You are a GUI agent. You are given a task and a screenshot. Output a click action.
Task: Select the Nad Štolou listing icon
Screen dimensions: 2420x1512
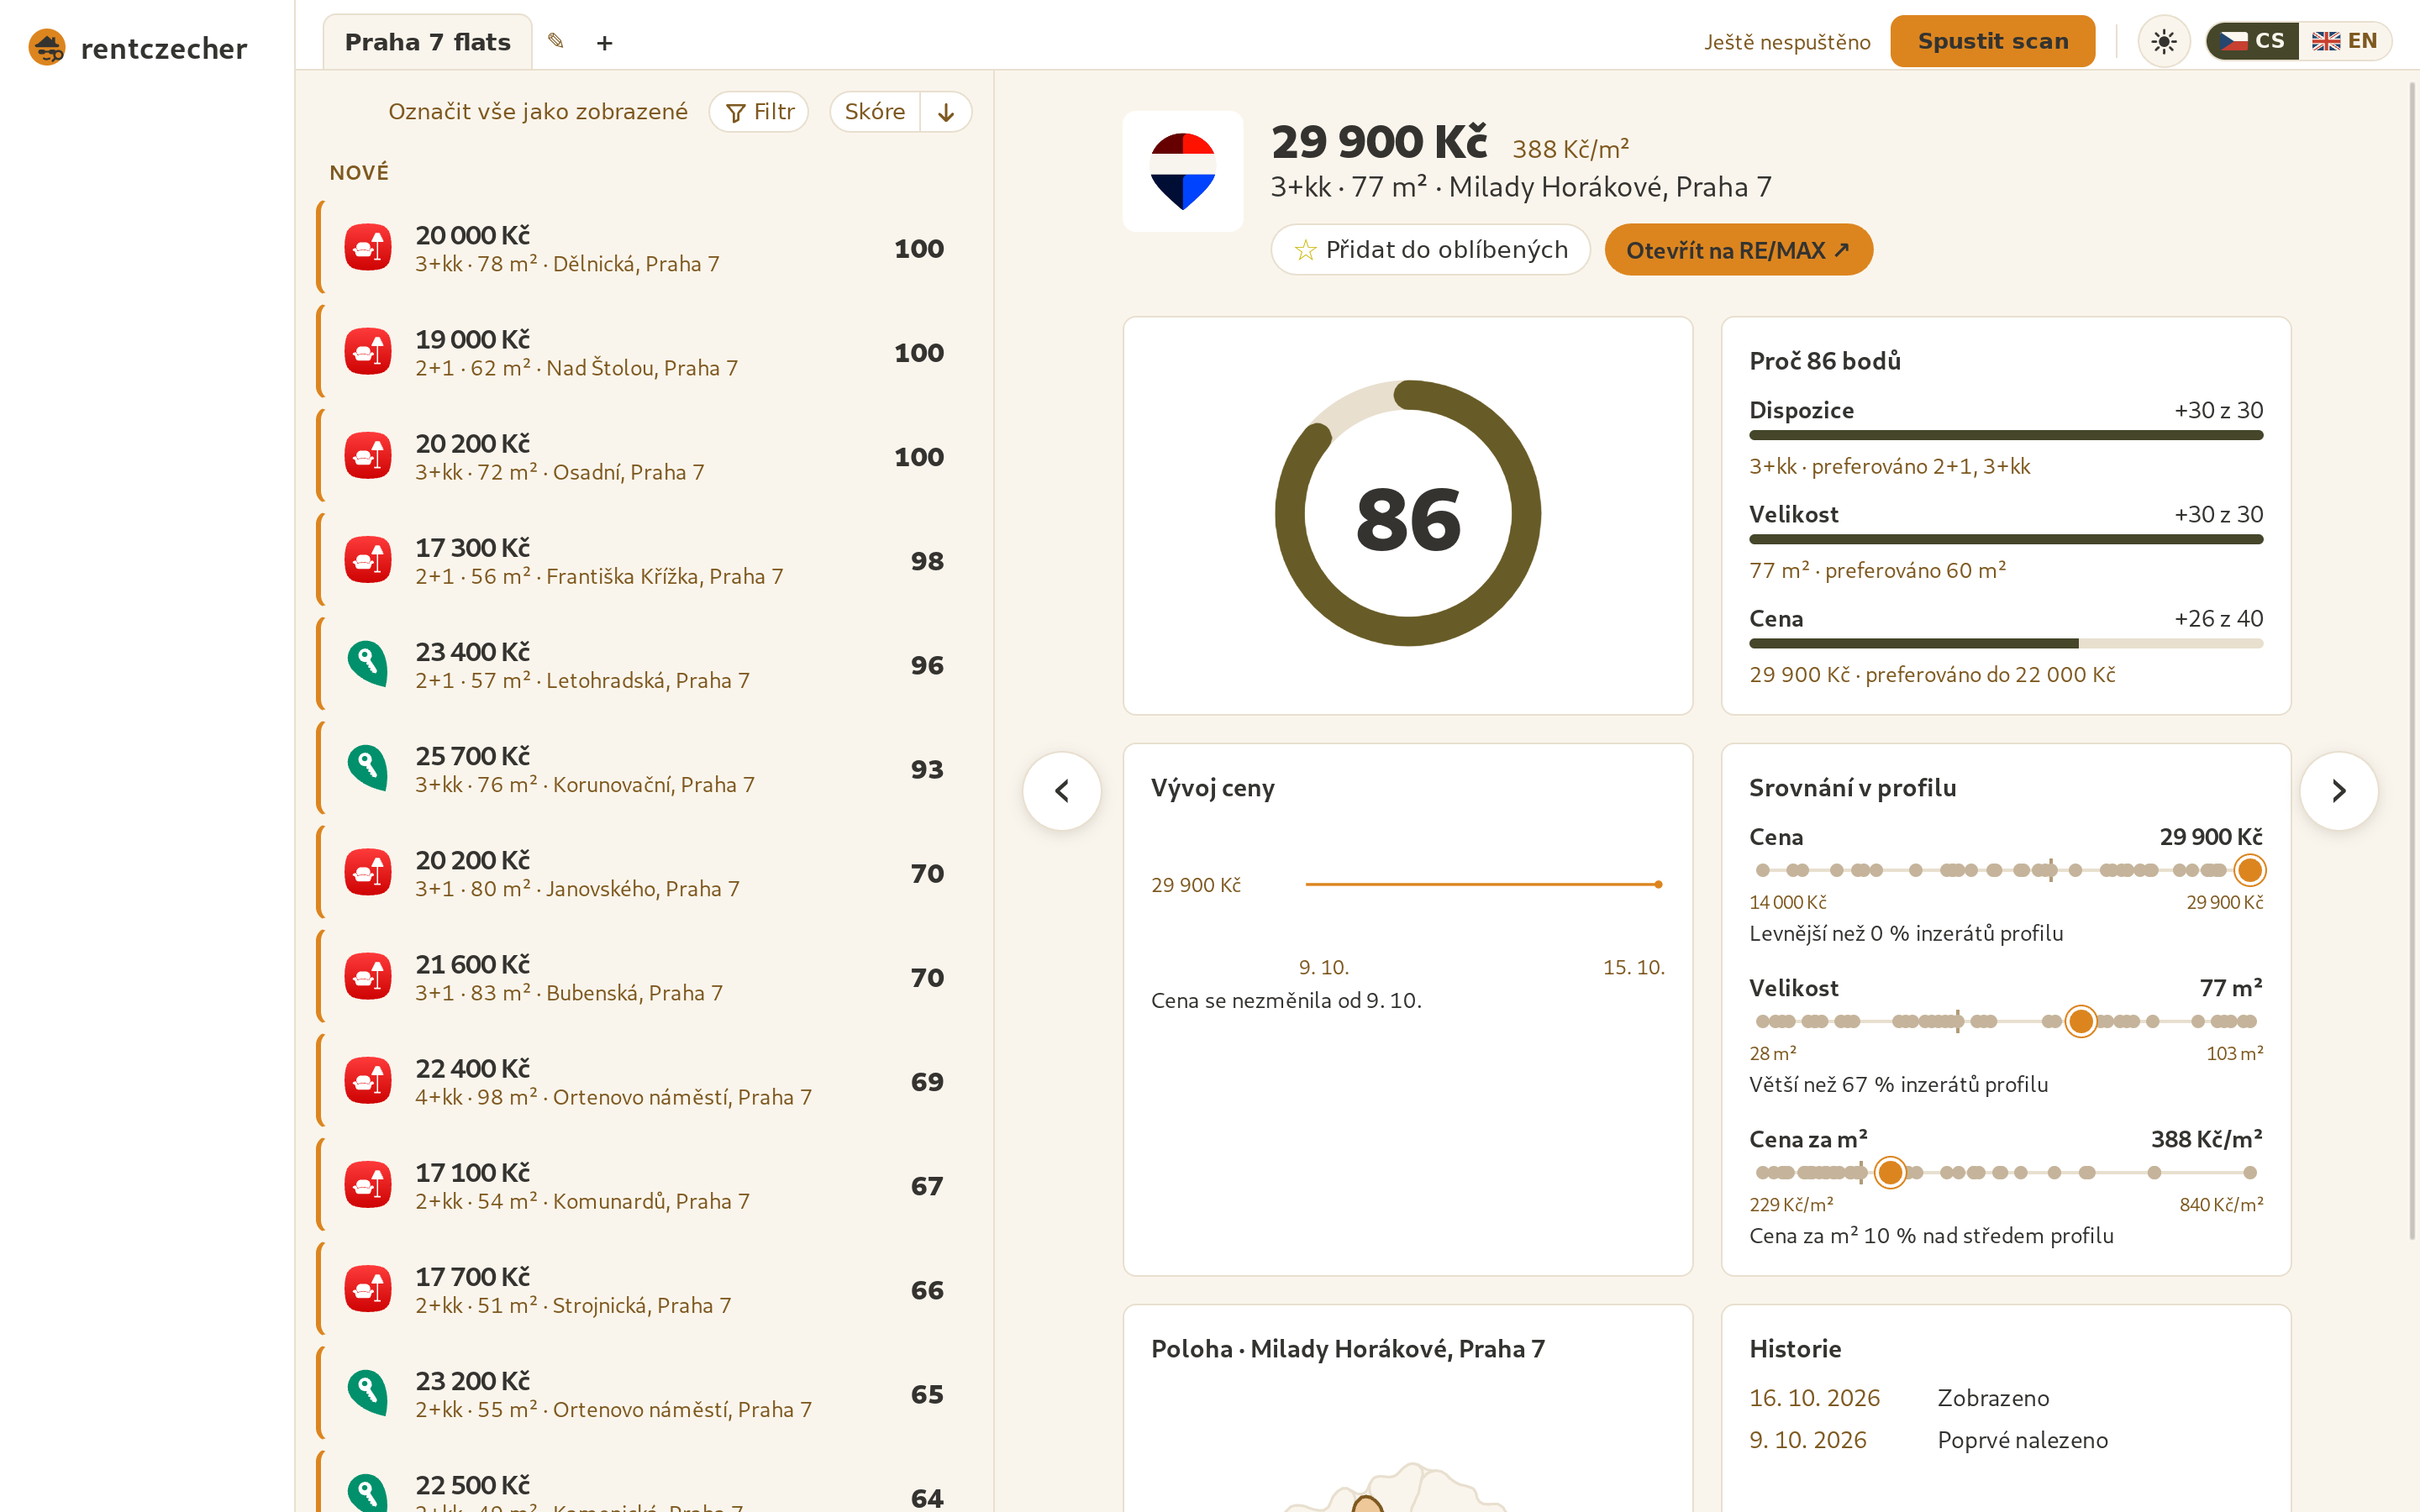368,351
